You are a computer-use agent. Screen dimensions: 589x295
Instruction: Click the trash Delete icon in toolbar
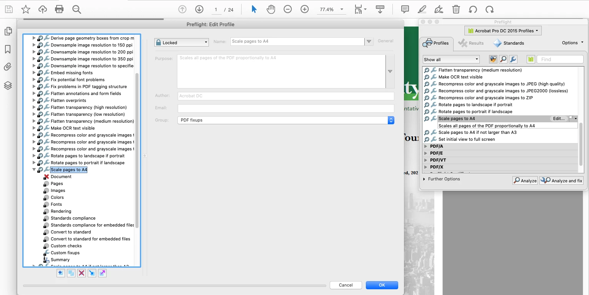[x=456, y=9]
